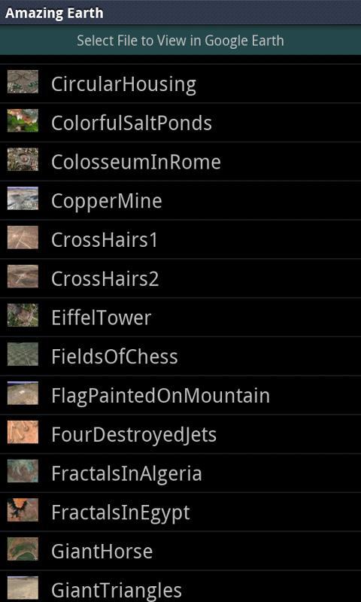The height and width of the screenshot is (602, 361).
Task: Tap the ColosseumInRome thumbnail image
Action: (x=23, y=160)
